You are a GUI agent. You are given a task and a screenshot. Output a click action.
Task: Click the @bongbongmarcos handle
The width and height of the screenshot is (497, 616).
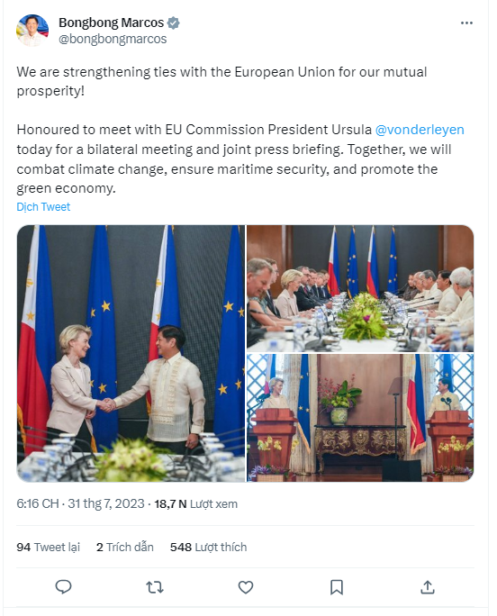[x=113, y=39]
